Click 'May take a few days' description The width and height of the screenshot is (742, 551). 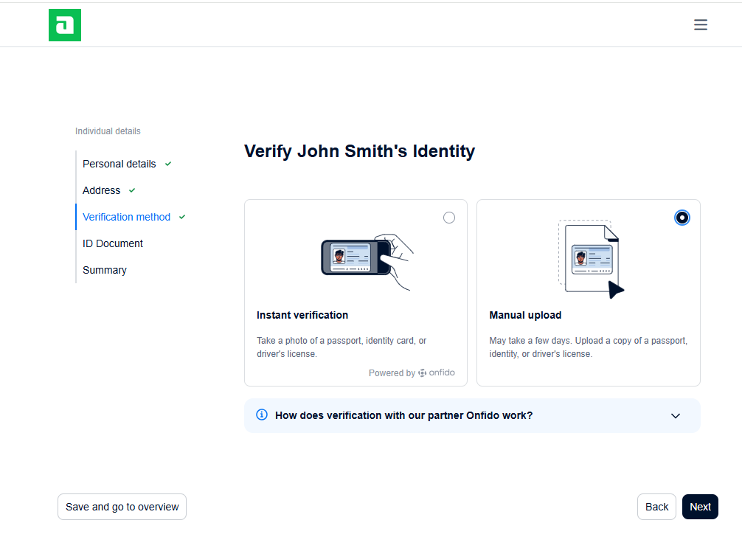click(588, 347)
